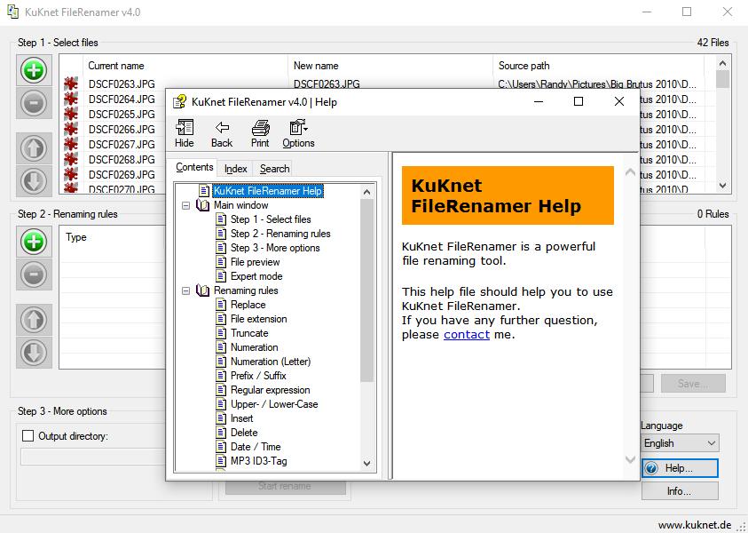Click the page icon beside Truncate topic

tap(221, 333)
